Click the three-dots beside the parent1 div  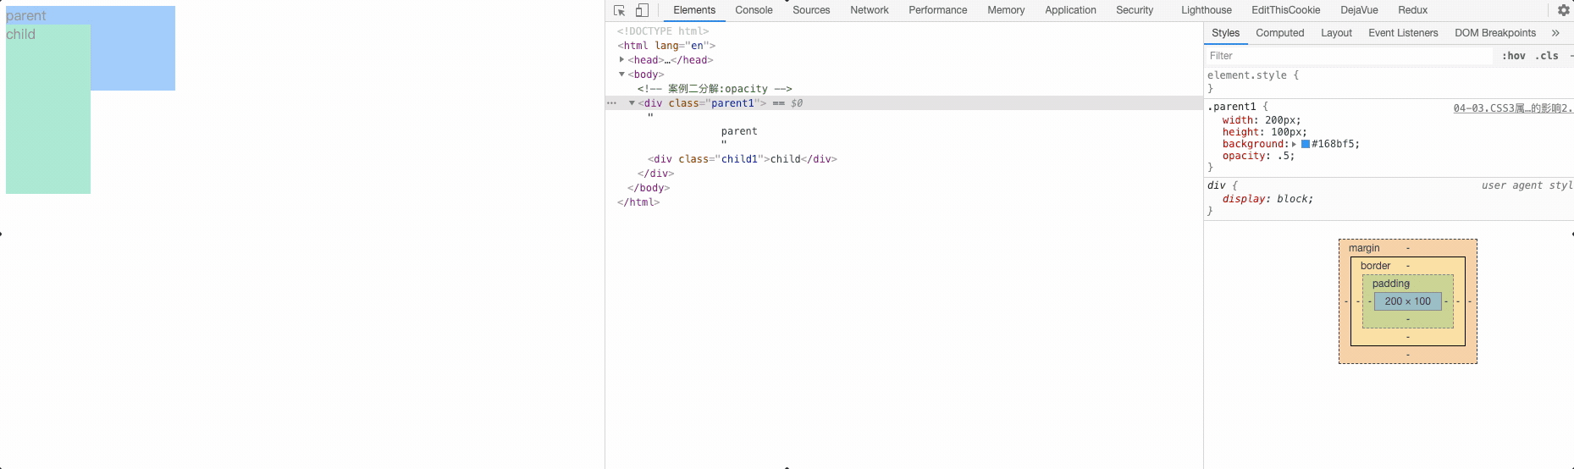coord(611,103)
